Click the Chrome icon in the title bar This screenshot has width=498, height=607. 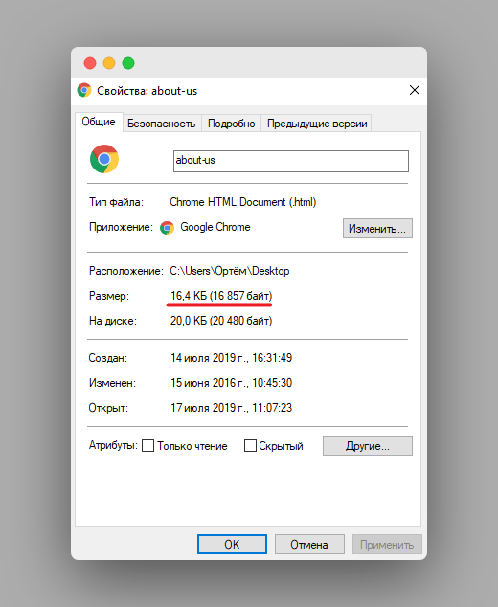(84, 90)
